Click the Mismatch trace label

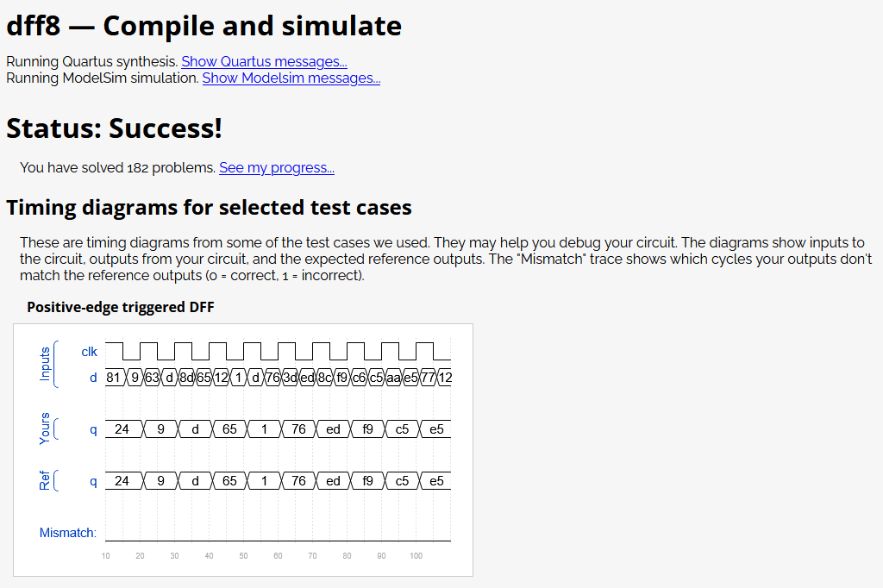67,533
